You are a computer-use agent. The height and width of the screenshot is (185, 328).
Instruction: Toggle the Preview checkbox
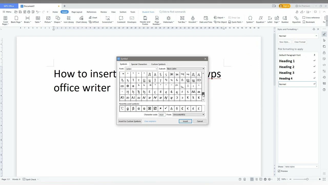pyautogui.click(x=279, y=171)
